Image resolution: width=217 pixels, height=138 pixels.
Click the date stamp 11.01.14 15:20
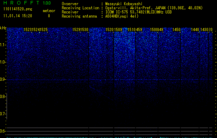(18, 16)
